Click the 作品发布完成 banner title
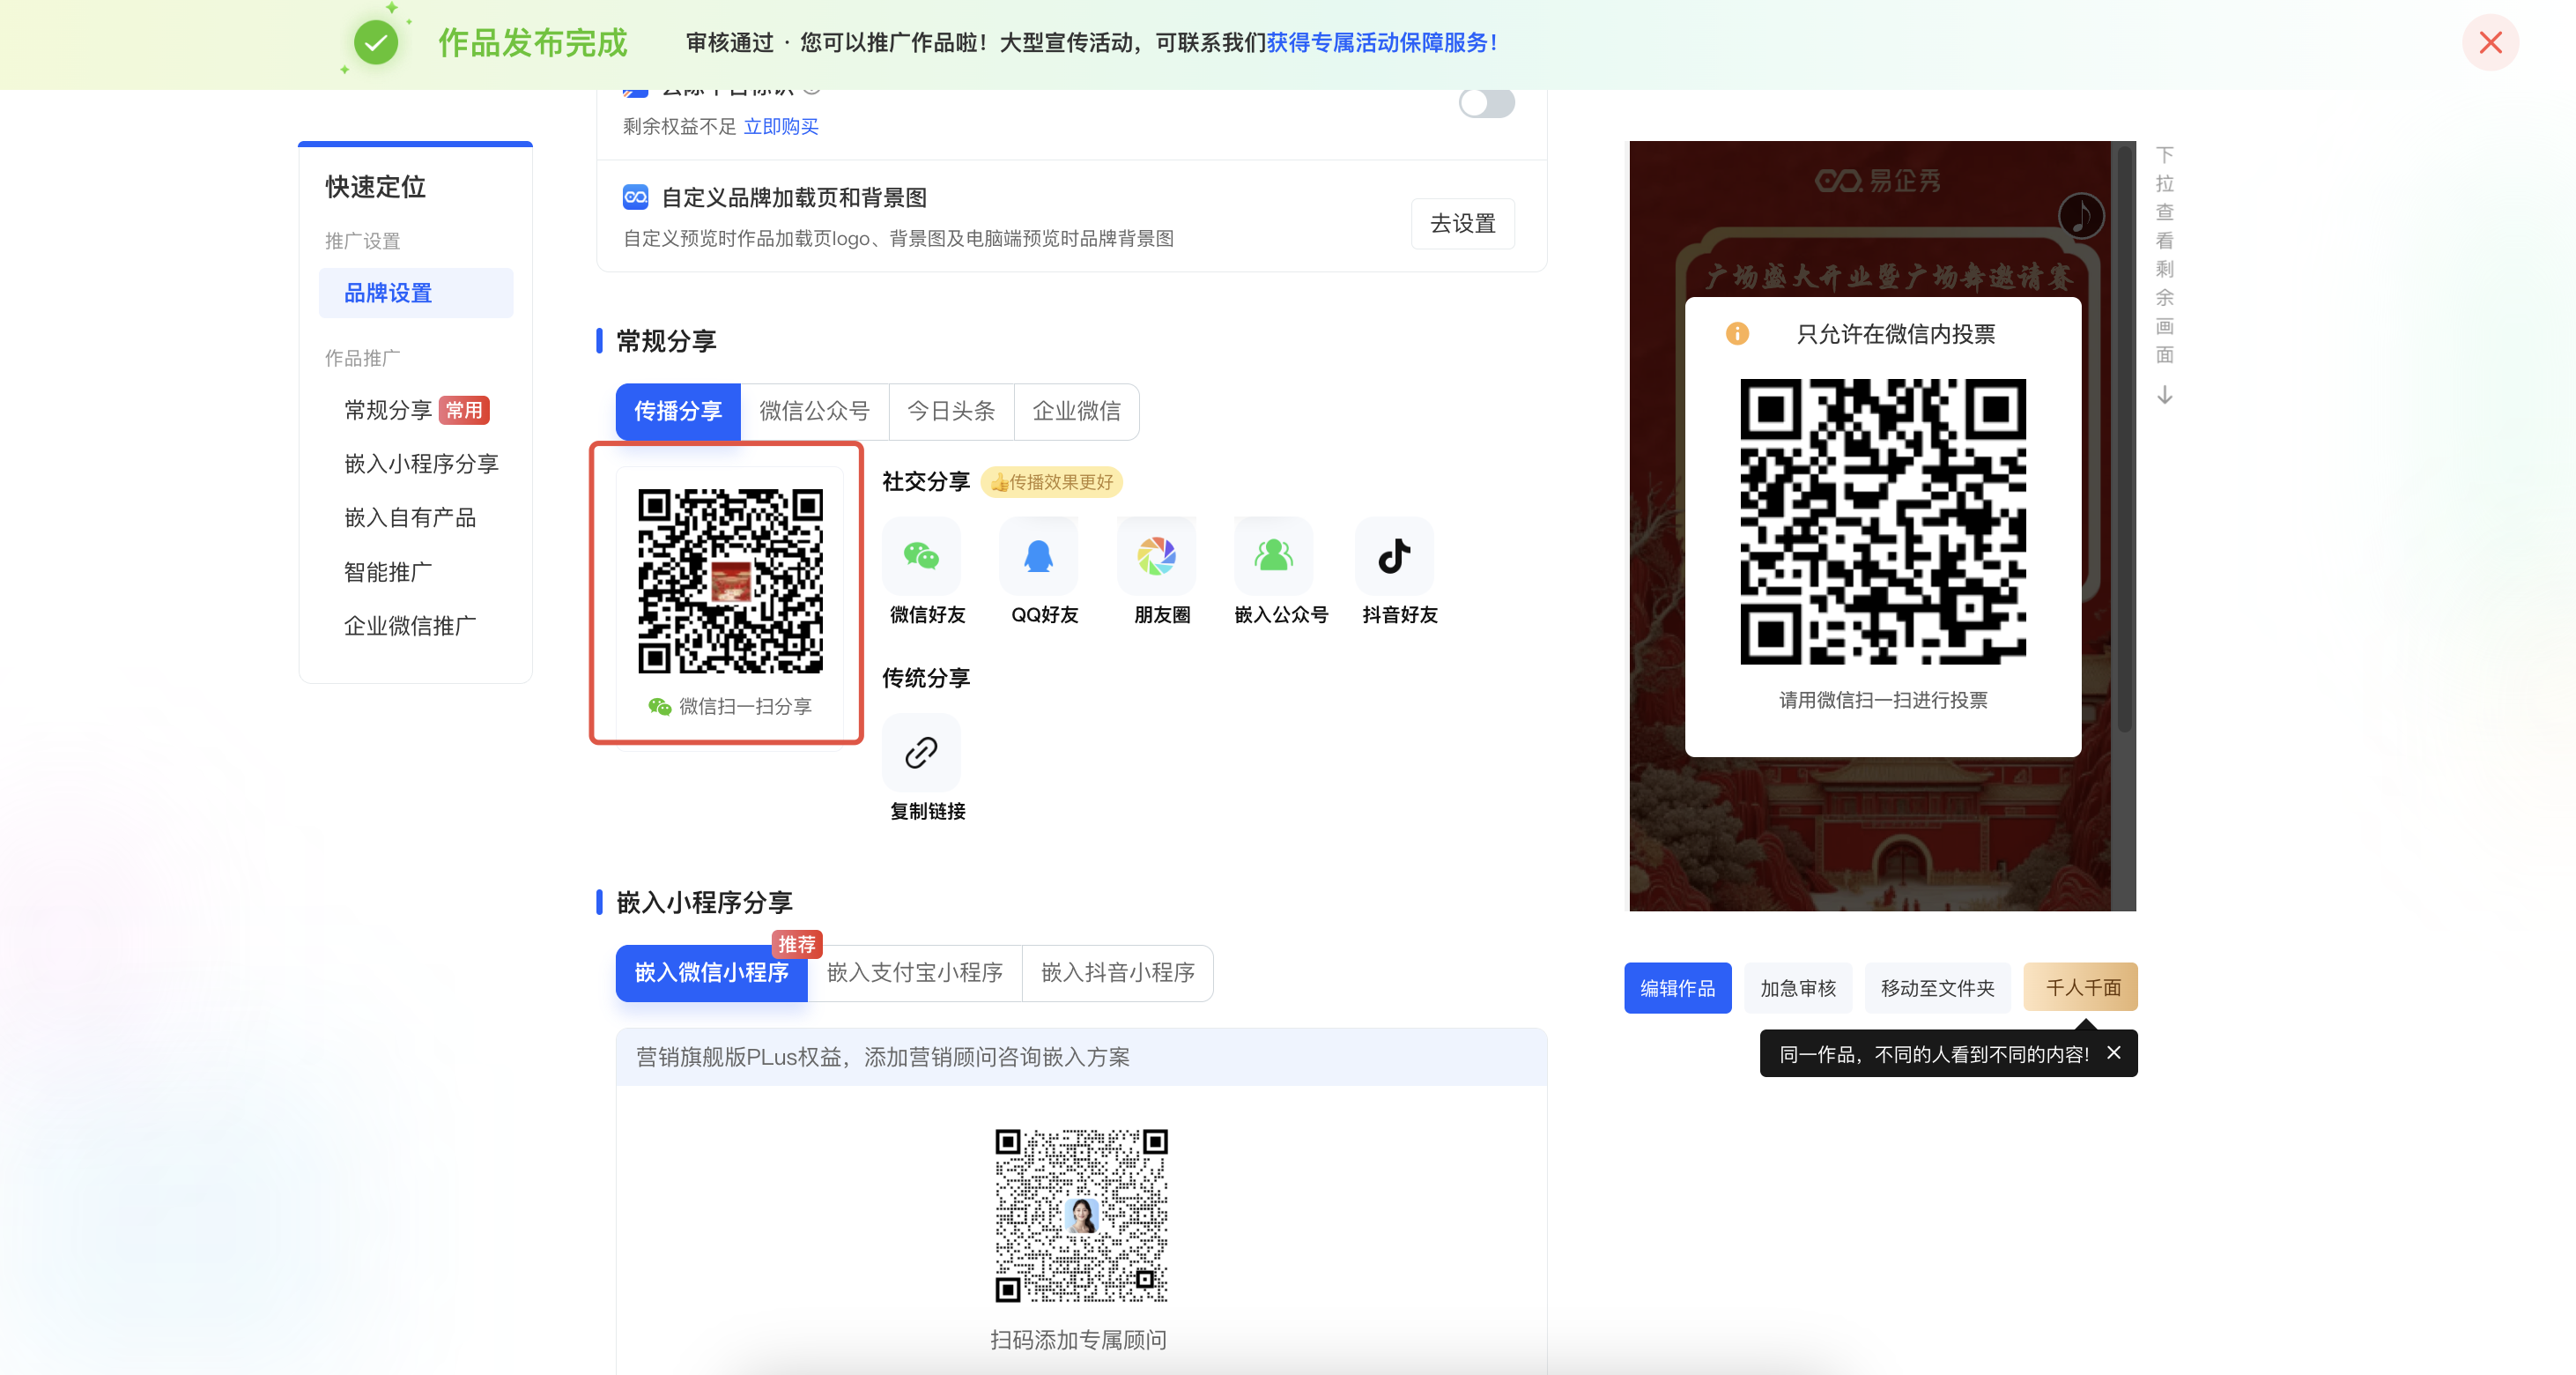This screenshot has width=2576, height=1375. [x=532, y=43]
